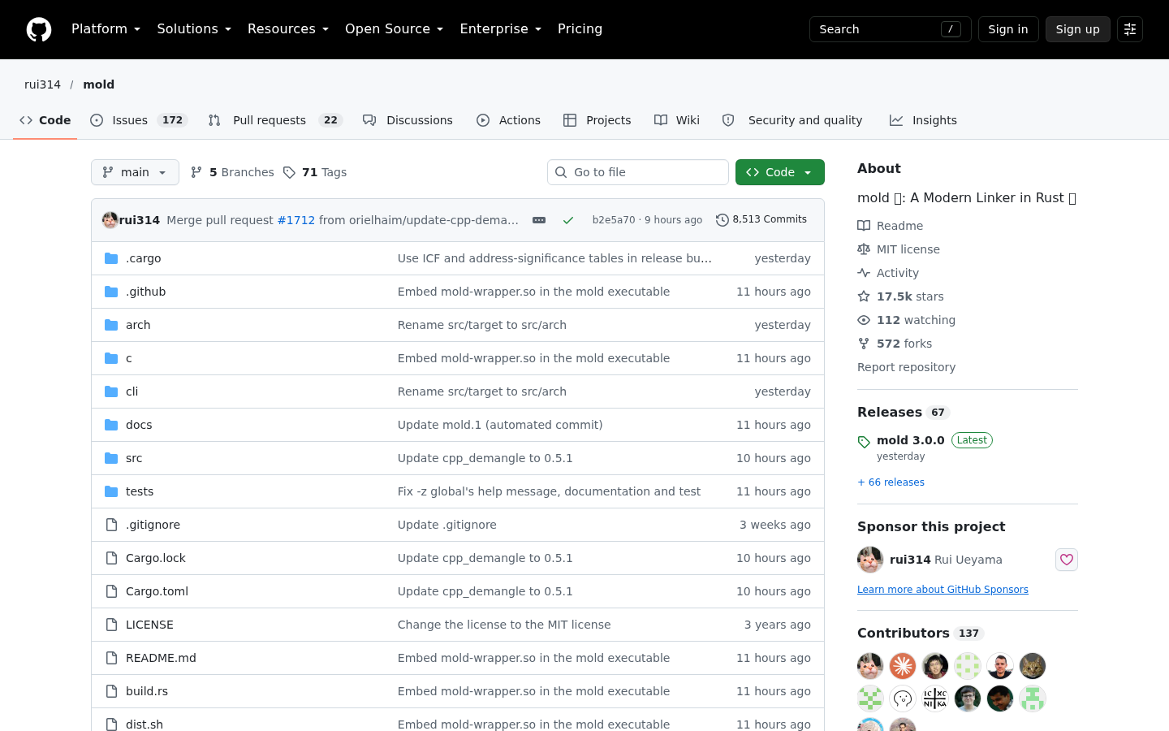
Task: Switch to the Pull requests tab
Action: pos(275,120)
